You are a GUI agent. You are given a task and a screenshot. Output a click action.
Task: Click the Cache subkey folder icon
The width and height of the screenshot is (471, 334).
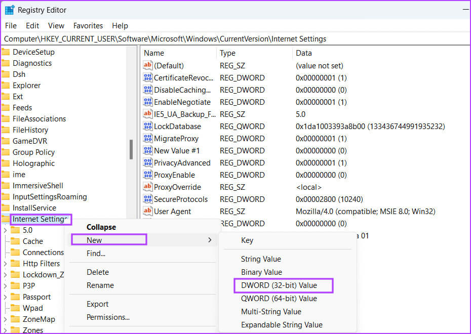tap(15, 241)
